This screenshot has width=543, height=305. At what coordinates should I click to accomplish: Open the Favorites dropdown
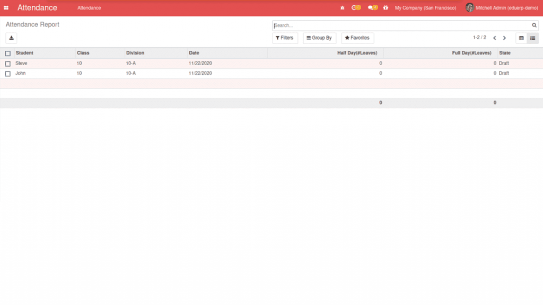[357, 38]
